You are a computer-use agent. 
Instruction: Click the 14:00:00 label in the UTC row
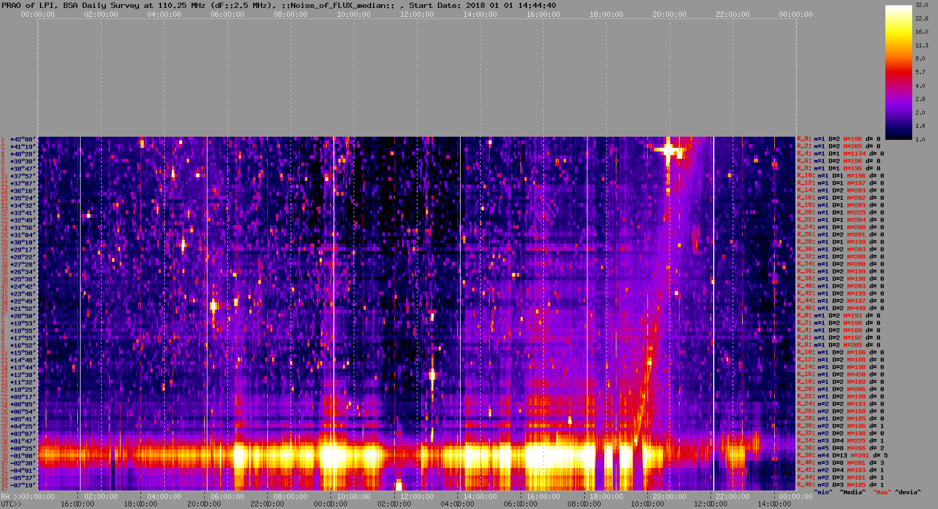coord(774,504)
